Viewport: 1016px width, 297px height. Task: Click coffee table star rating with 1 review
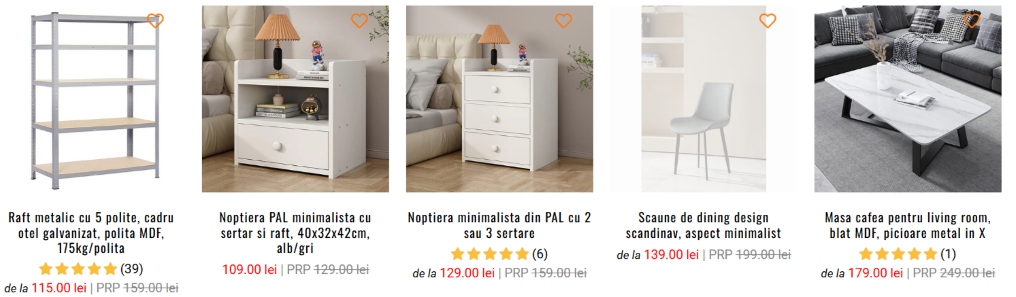[x=907, y=254]
